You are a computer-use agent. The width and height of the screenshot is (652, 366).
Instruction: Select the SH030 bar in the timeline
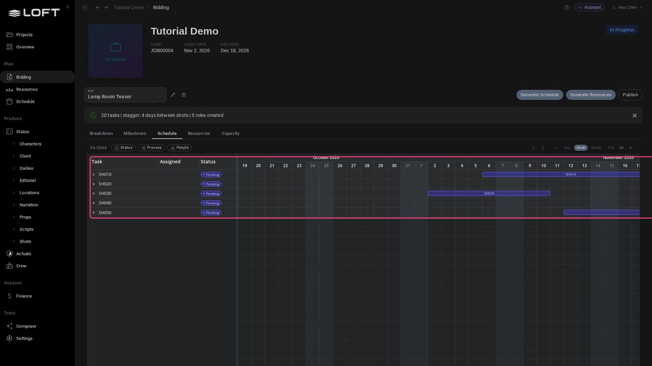489,194
